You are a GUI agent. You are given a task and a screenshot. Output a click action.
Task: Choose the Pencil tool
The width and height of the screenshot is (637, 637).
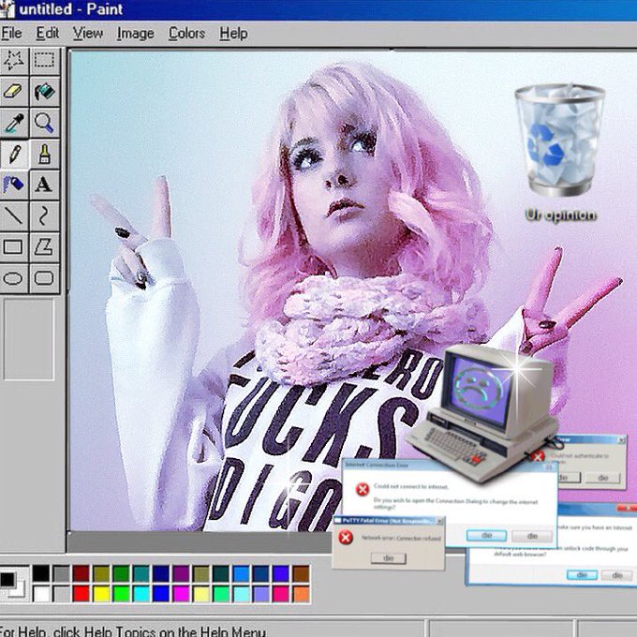click(x=14, y=154)
